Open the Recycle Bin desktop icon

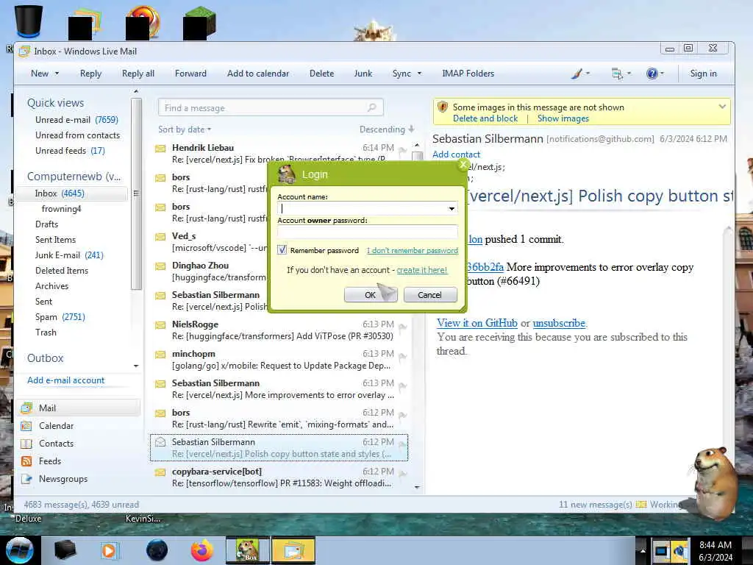(29, 21)
